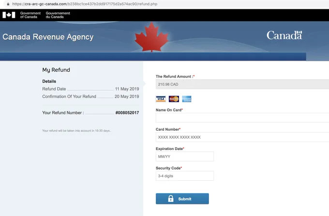Focus the Expiration Date MM/YY field
Screen dimensions: 329x216
[x=185, y=156]
